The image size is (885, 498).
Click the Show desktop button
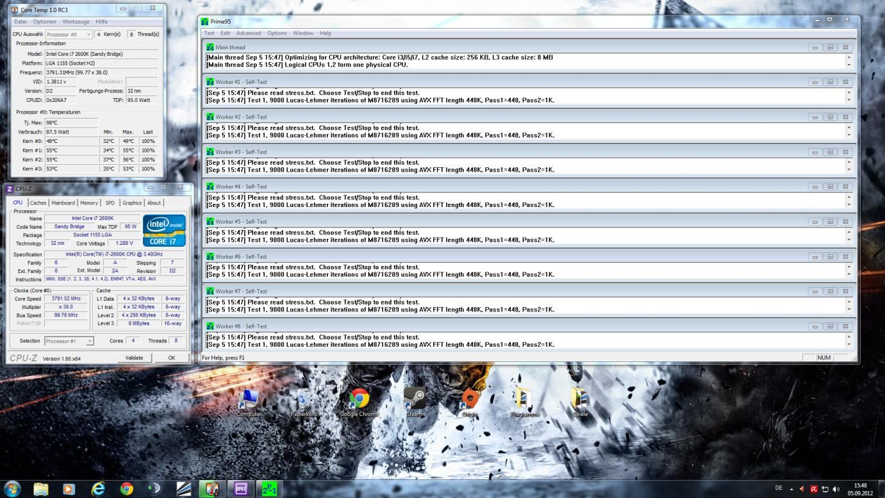tap(881, 489)
